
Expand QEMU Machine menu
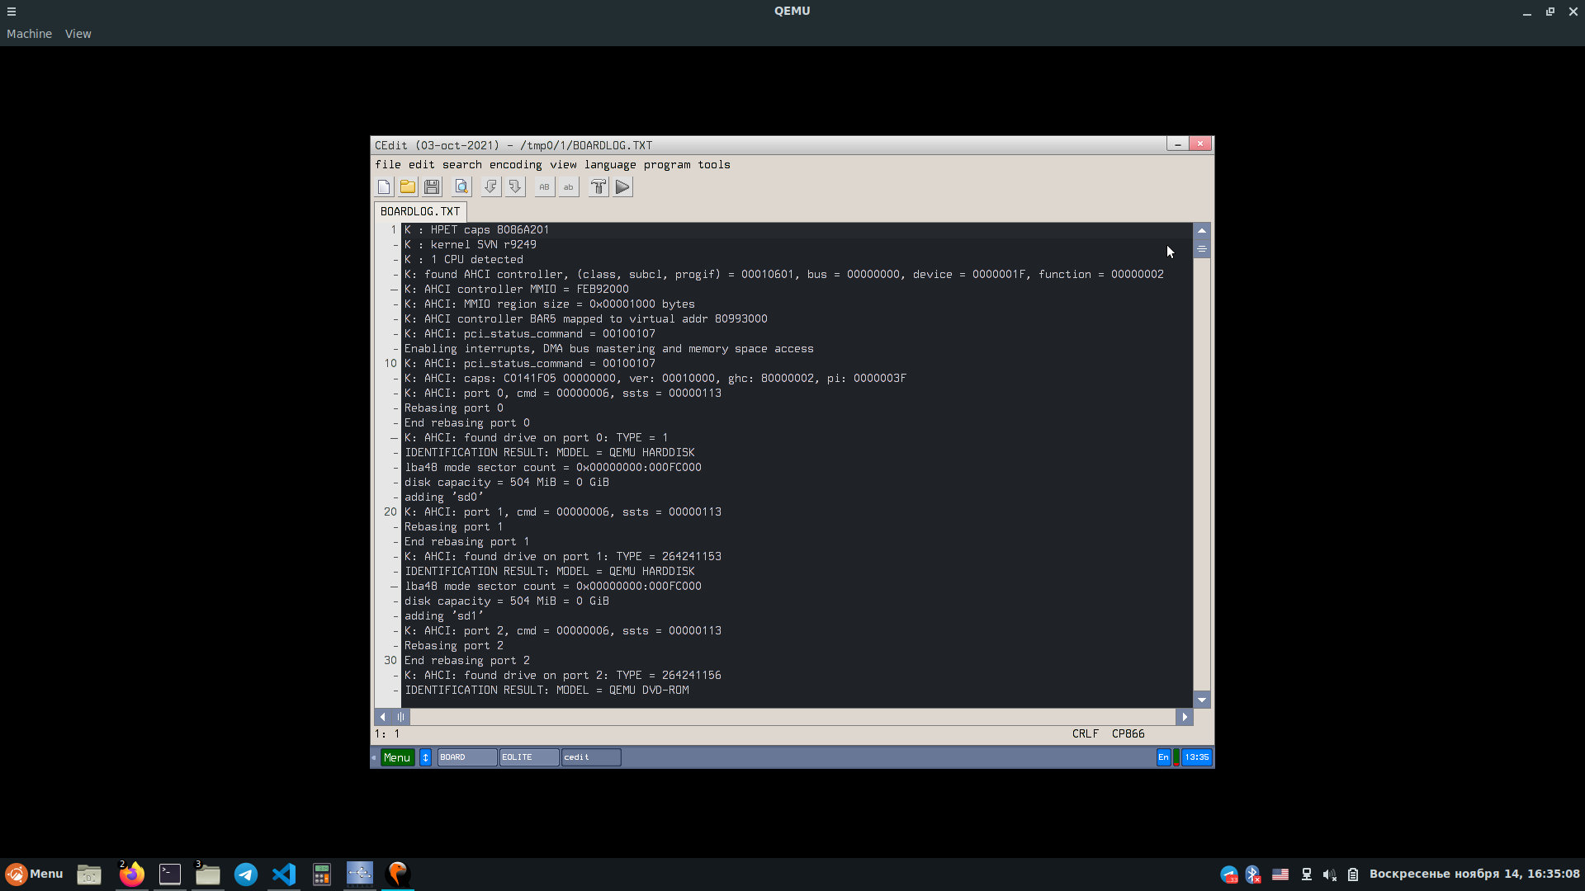tap(29, 34)
